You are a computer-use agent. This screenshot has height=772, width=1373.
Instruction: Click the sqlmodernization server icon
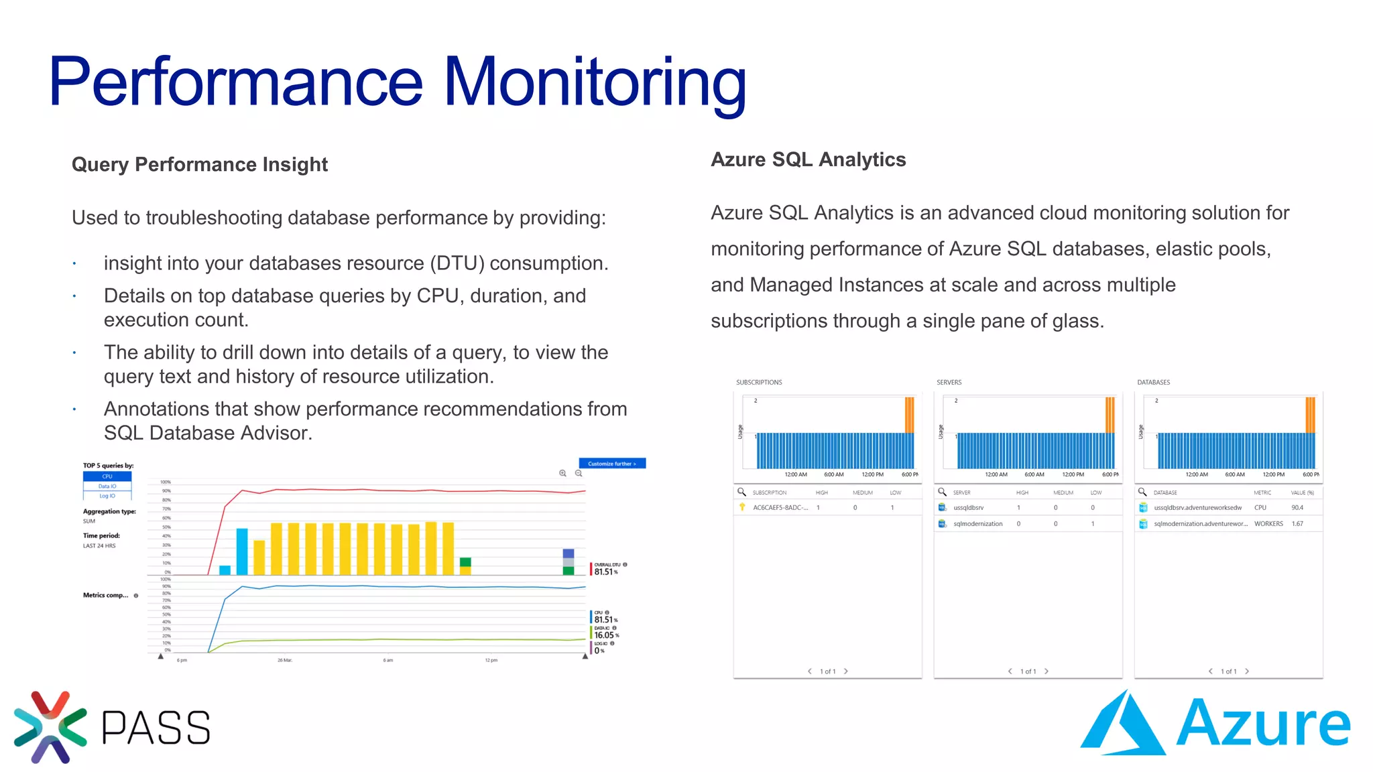942,524
